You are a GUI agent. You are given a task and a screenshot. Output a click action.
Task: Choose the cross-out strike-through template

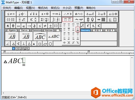point(69,42)
